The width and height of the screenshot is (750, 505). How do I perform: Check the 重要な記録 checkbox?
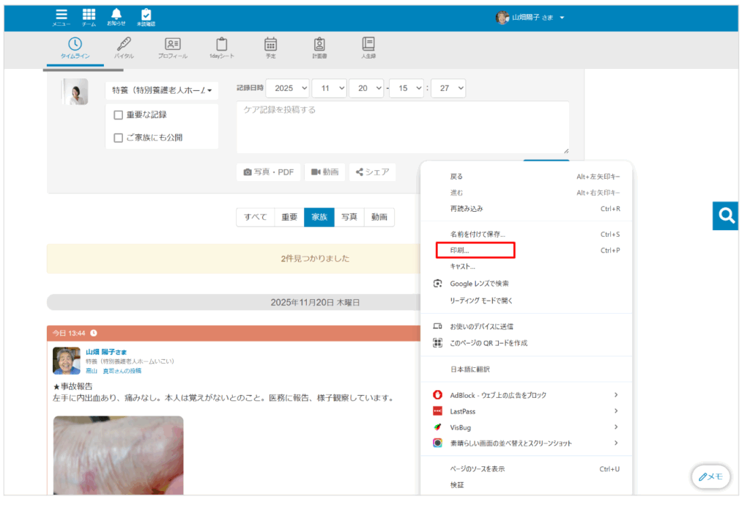[x=118, y=115]
